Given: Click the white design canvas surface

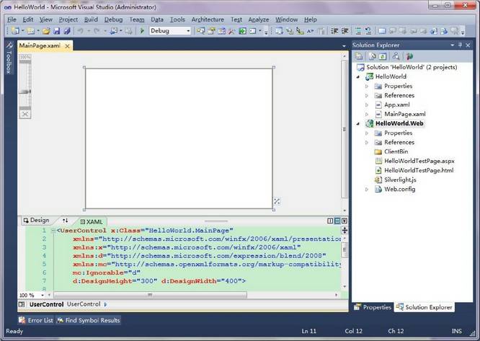Looking at the screenshot, I should click(x=179, y=138).
